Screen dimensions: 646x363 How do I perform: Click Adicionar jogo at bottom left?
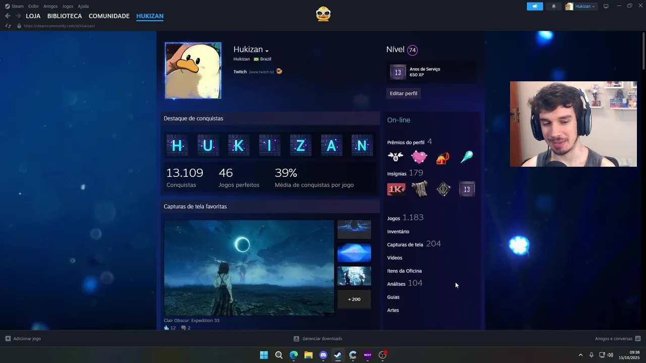23,339
